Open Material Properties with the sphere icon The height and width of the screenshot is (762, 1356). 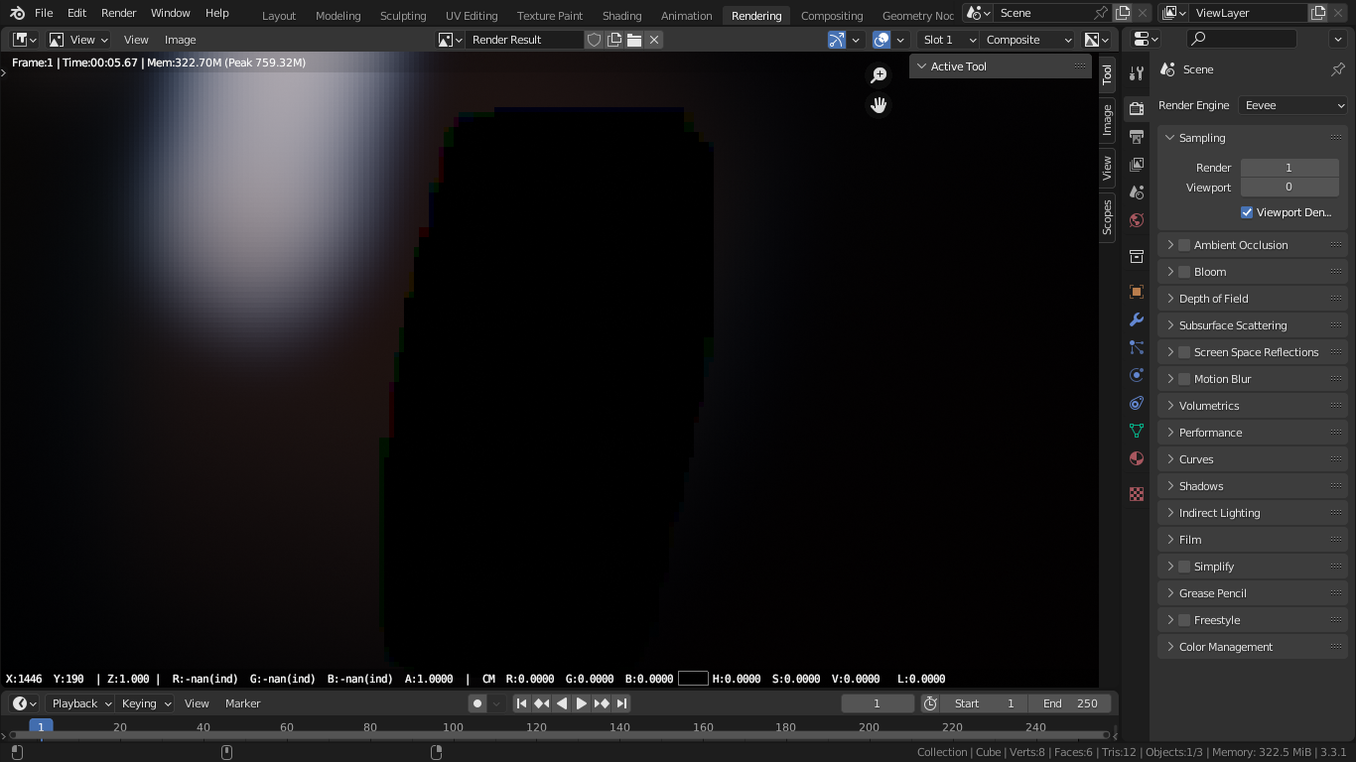[1137, 458]
